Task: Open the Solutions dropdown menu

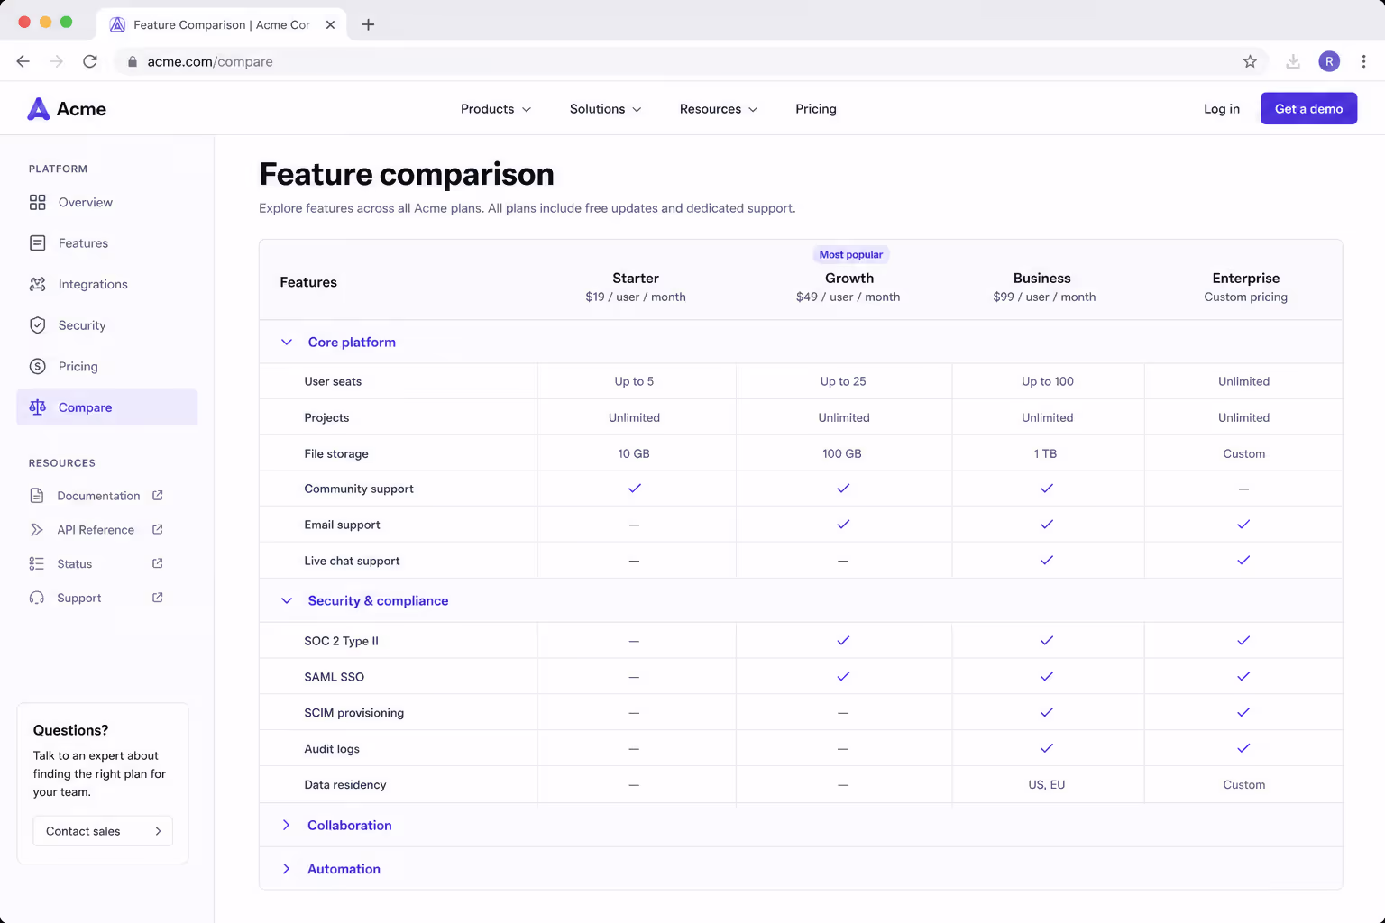Action: pos(606,109)
